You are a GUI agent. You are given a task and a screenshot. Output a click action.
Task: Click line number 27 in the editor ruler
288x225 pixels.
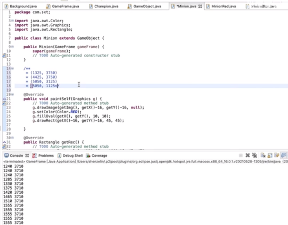8,125
